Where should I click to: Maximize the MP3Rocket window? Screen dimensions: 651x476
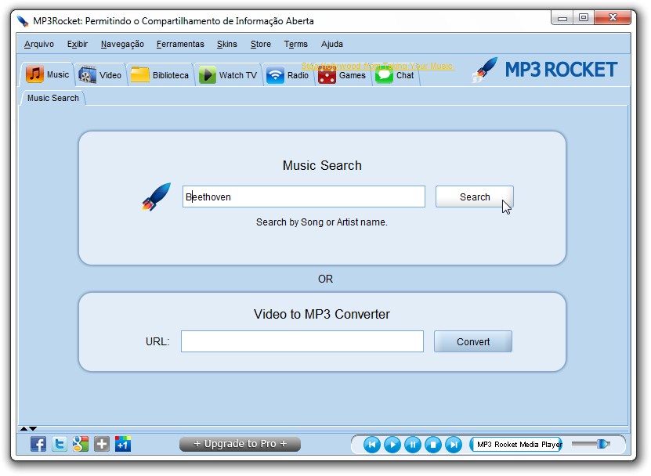coord(584,17)
